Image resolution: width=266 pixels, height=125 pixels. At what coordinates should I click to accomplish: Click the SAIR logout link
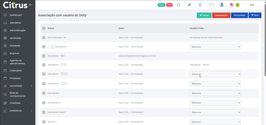252,5
